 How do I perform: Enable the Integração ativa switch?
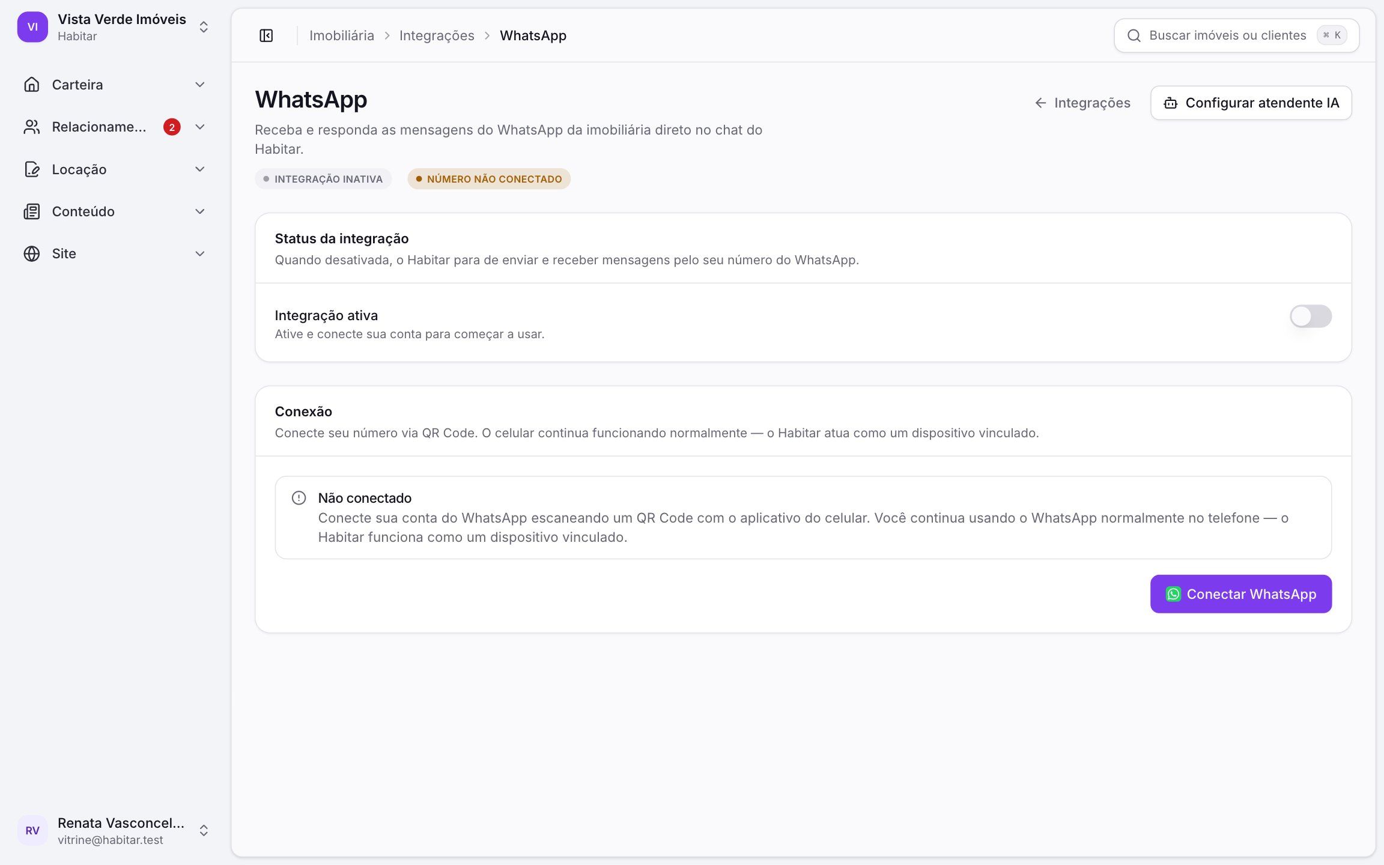[1311, 316]
